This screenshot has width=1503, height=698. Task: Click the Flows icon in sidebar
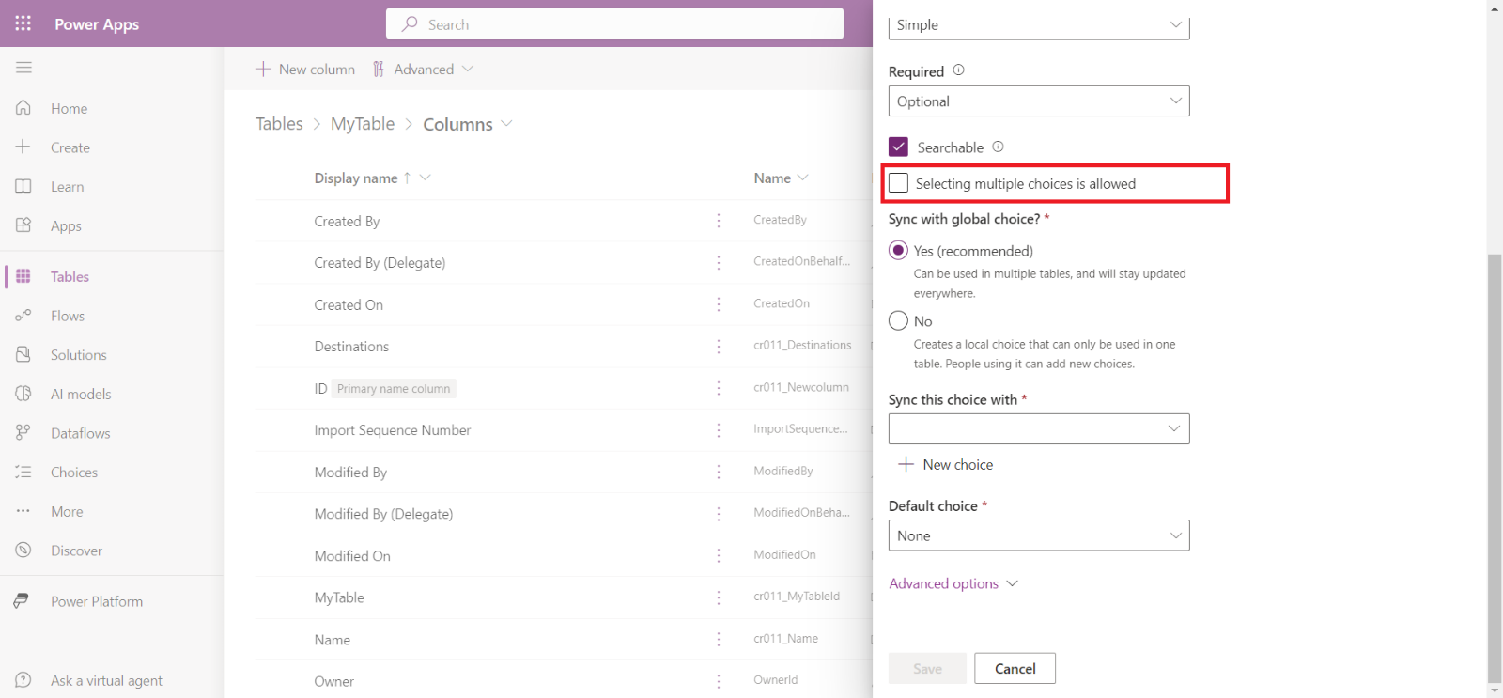coord(23,316)
